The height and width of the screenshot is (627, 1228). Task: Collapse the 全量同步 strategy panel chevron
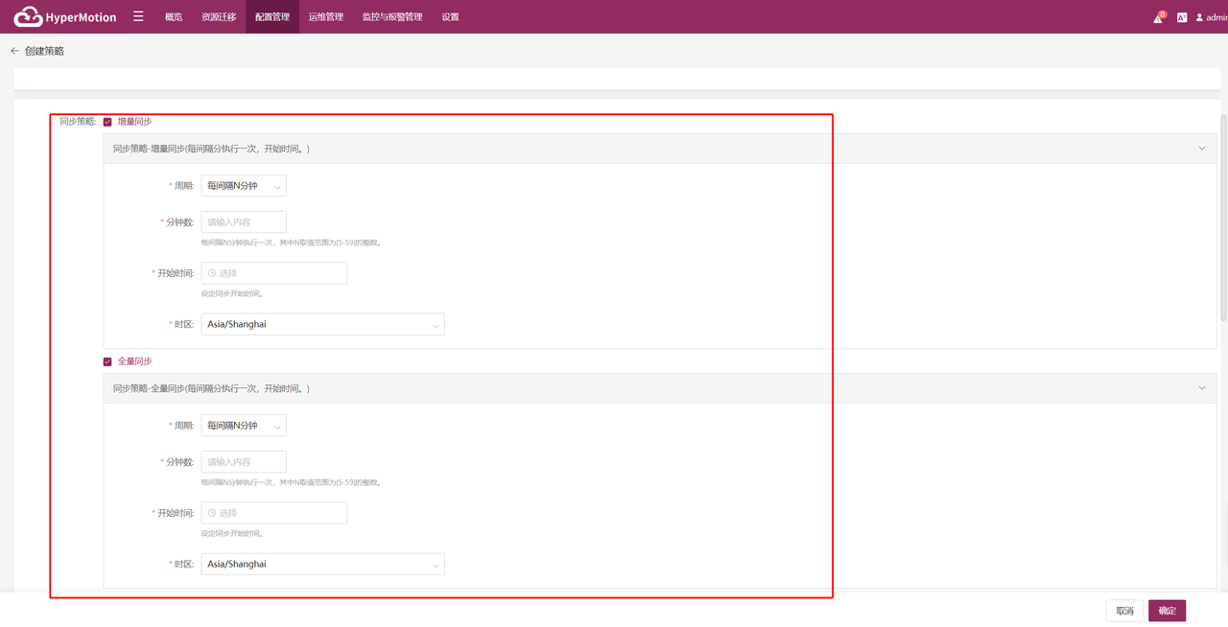pyautogui.click(x=1202, y=388)
